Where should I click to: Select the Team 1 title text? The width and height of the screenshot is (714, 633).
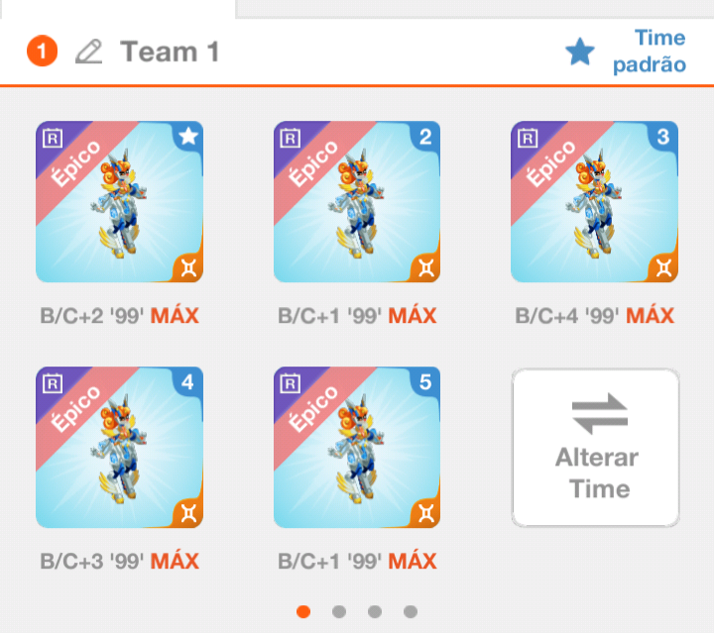click(170, 52)
